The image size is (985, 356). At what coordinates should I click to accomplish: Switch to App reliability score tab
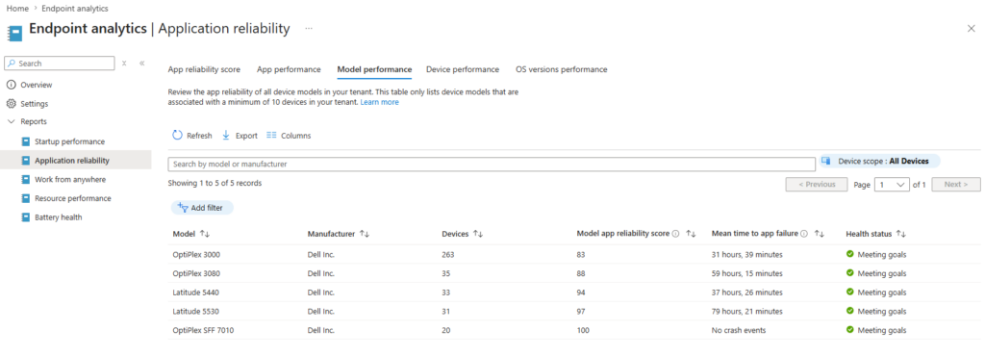pyautogui.click(x=204, y=69)
